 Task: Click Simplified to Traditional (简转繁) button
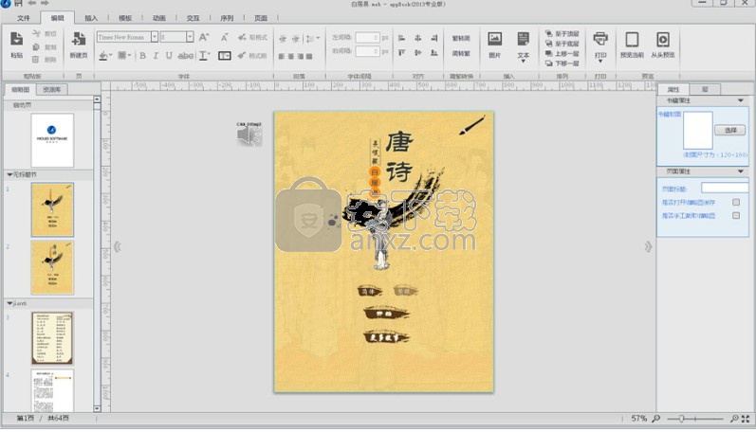tap(461, 53)
